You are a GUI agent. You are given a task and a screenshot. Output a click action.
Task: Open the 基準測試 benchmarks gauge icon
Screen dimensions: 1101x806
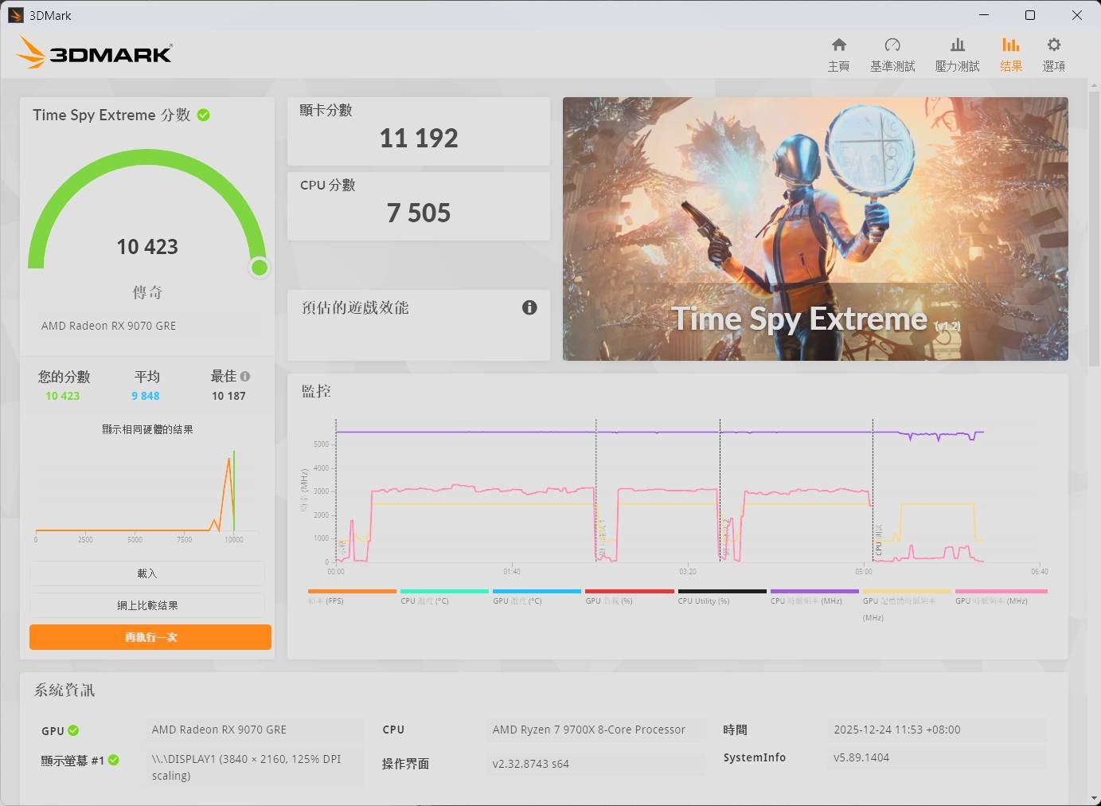pos(892,45)
